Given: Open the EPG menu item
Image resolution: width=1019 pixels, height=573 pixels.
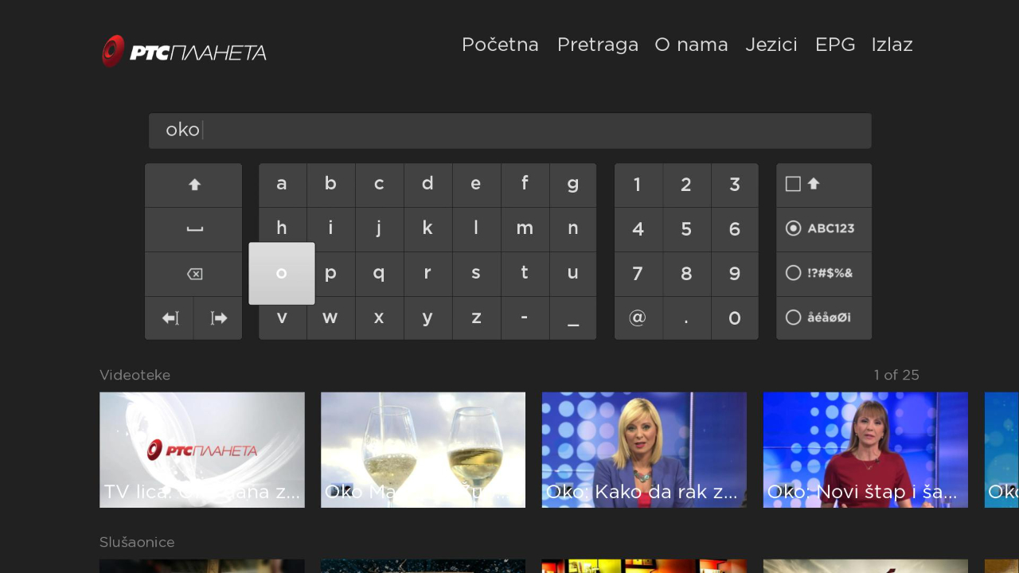Looking at the screenshot, I should pyautogui.click(x=835, y=45).
